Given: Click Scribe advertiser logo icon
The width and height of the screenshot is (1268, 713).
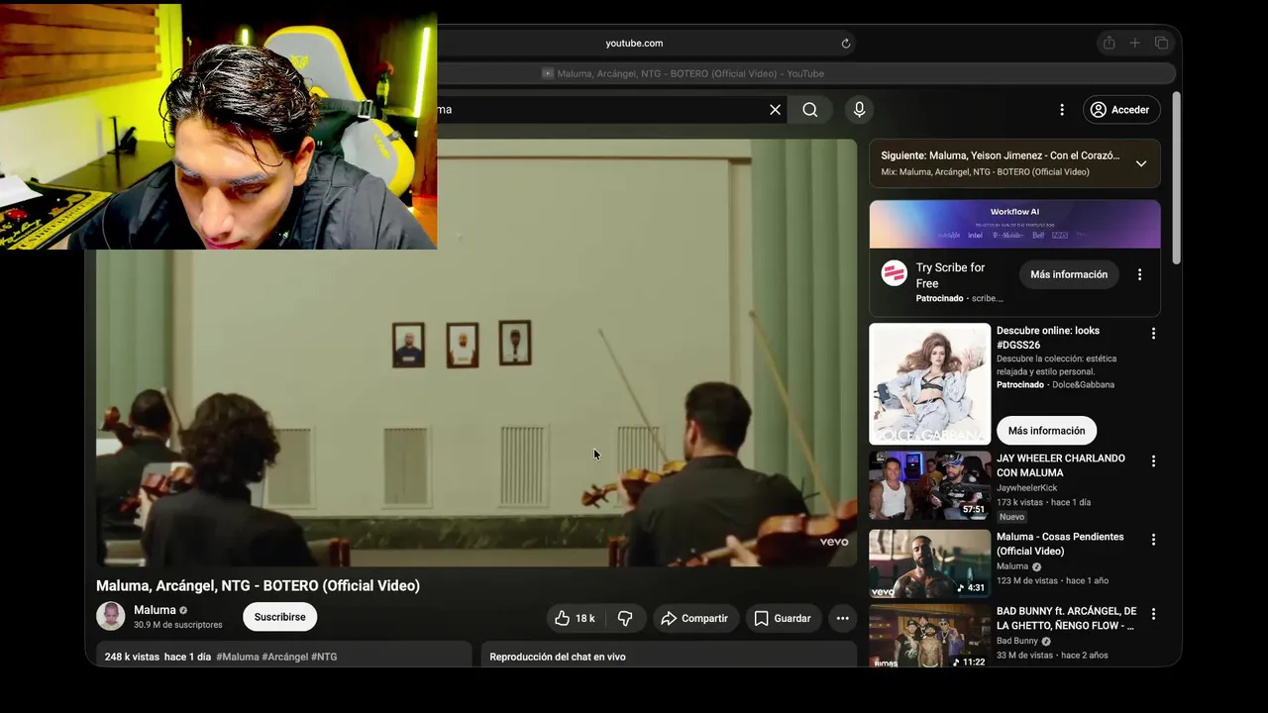Looking at the screenshot, I should pos(895,273).
